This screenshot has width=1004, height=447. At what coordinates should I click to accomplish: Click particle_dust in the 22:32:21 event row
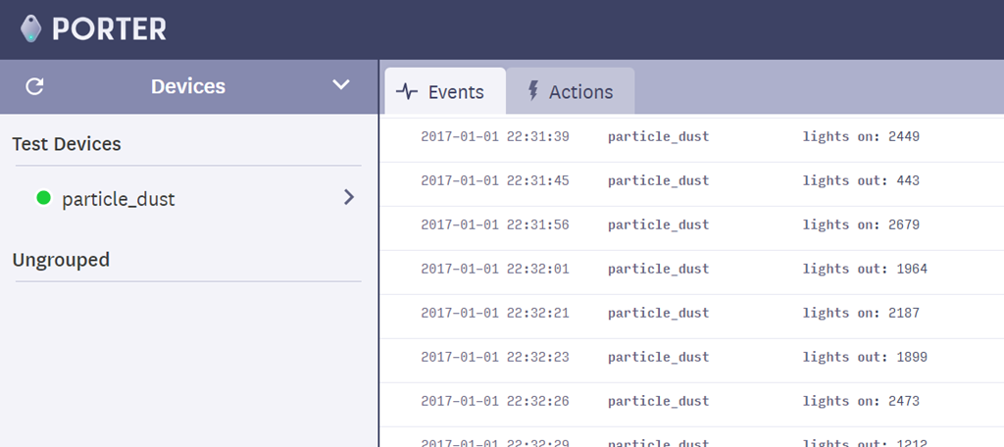[x=658, y=313]
